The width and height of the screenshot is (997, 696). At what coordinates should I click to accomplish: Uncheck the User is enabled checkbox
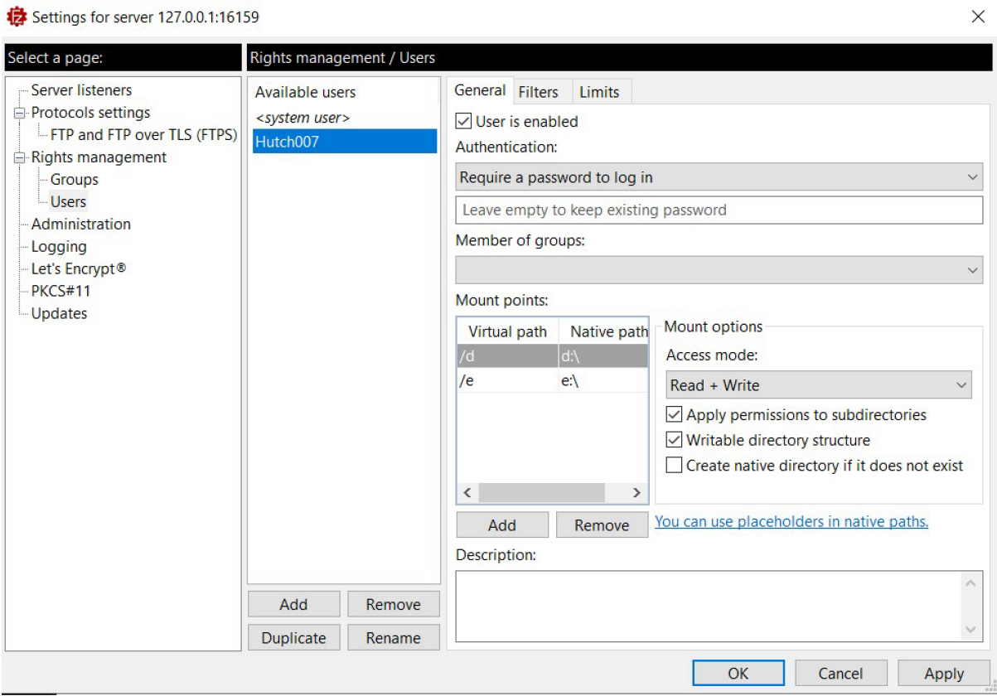[464, 122]
